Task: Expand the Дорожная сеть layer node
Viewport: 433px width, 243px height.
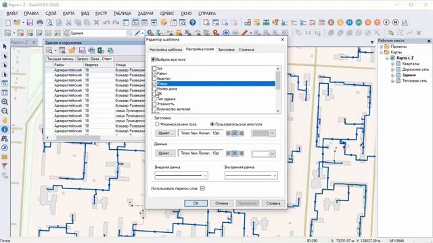Action: 392,70
